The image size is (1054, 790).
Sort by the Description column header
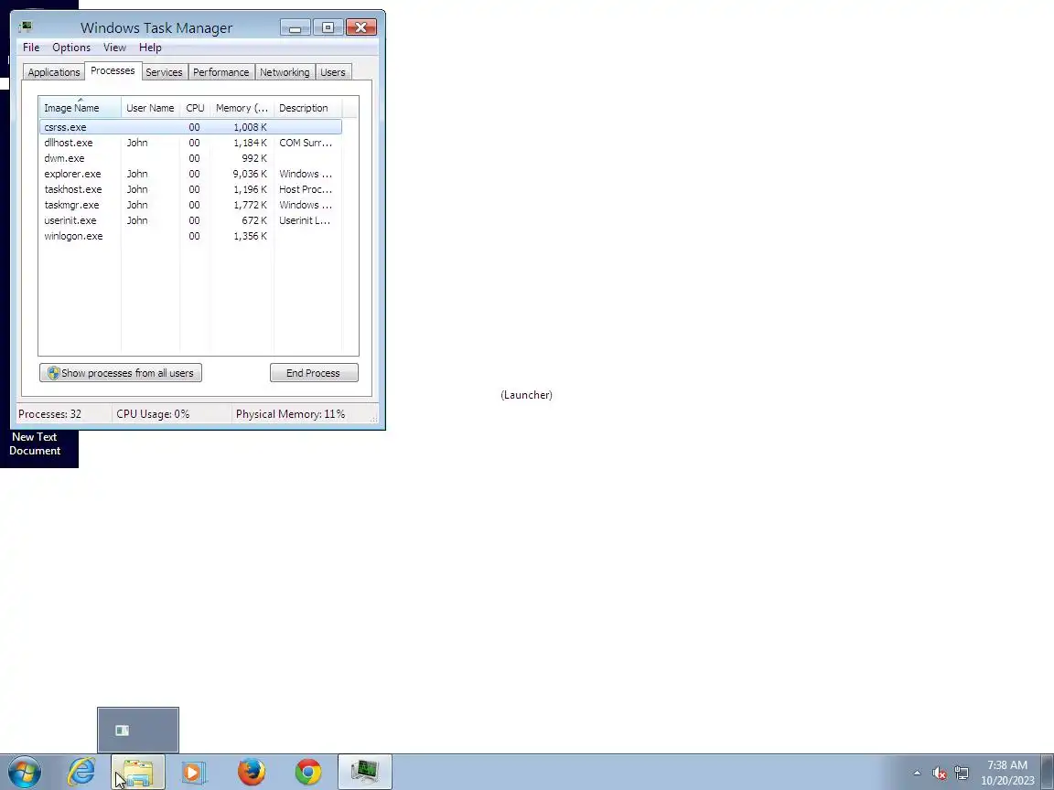coord(307,108)
